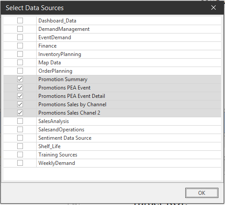Check the SalesAnalysis checkbox

pyautogui.click(x=20, y=121)
